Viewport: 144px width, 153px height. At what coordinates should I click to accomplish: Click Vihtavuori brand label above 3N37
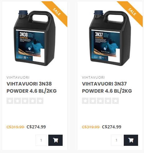(93, 77)
